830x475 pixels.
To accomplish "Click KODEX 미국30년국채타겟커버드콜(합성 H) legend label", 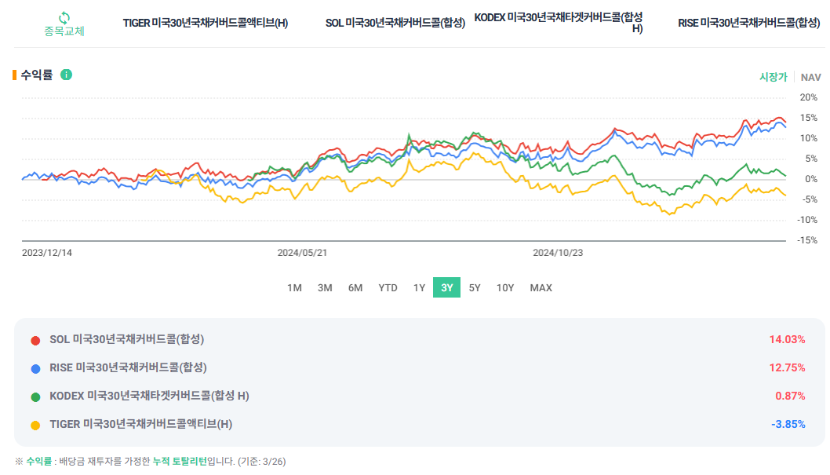I will pyautogui.click(x=149, y=396).
